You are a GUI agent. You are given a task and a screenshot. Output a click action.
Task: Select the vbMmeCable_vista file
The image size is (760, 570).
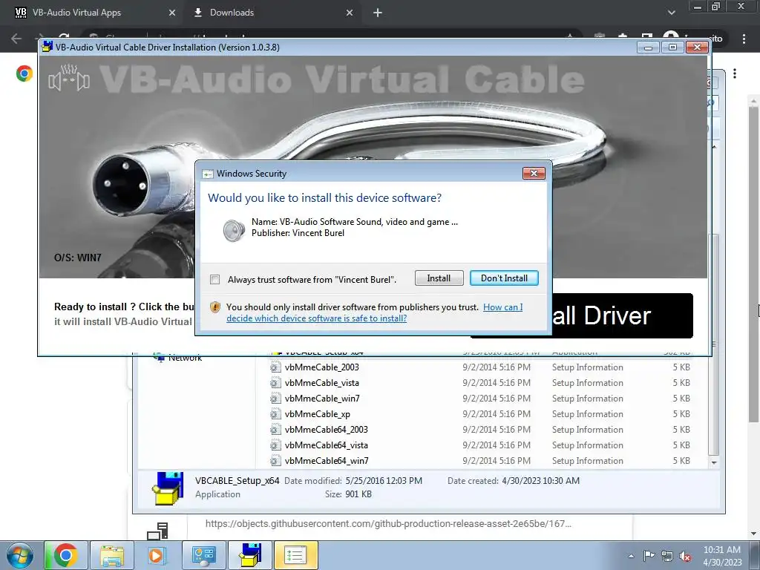pyautogui.click(x=322, y=383)
